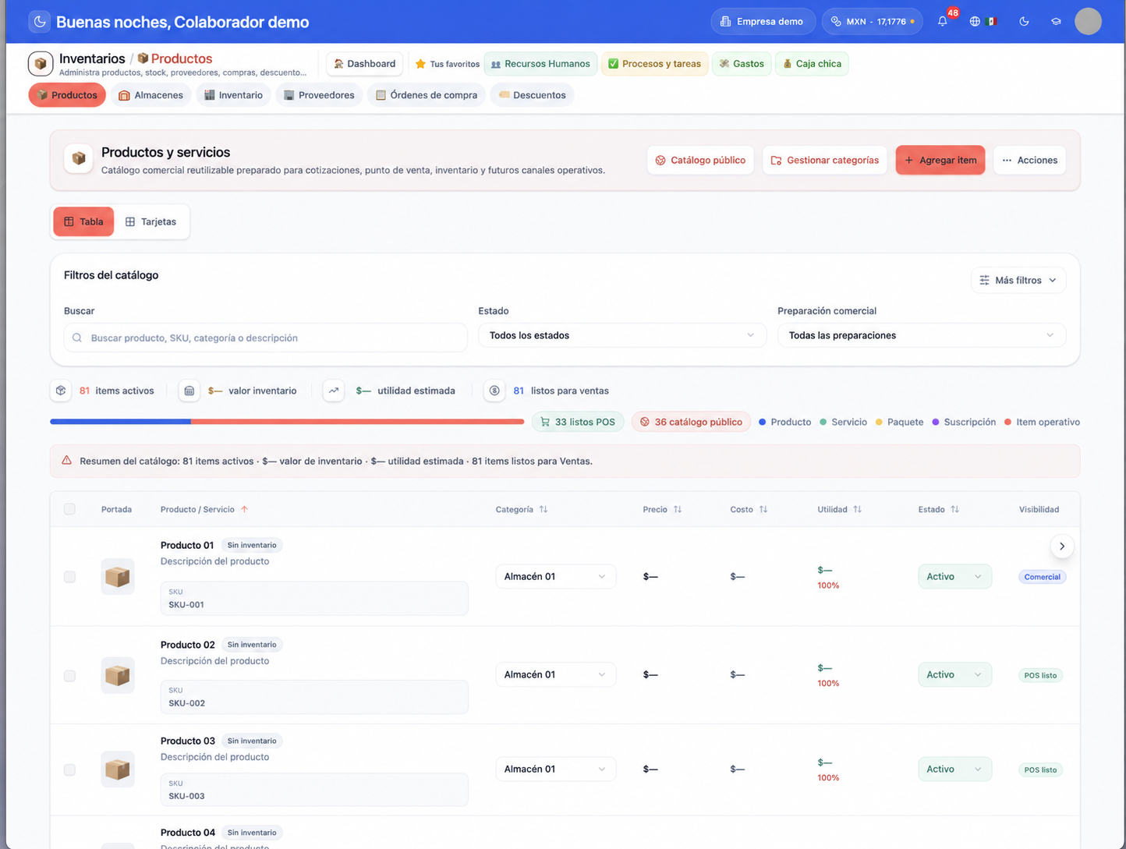Click the red segment of the catalog bar
1126x849 pixels.
point(358,422)
